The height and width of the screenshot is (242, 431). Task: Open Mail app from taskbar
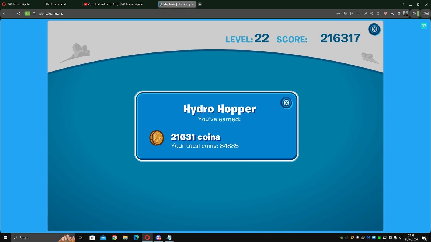pos(103,238)
